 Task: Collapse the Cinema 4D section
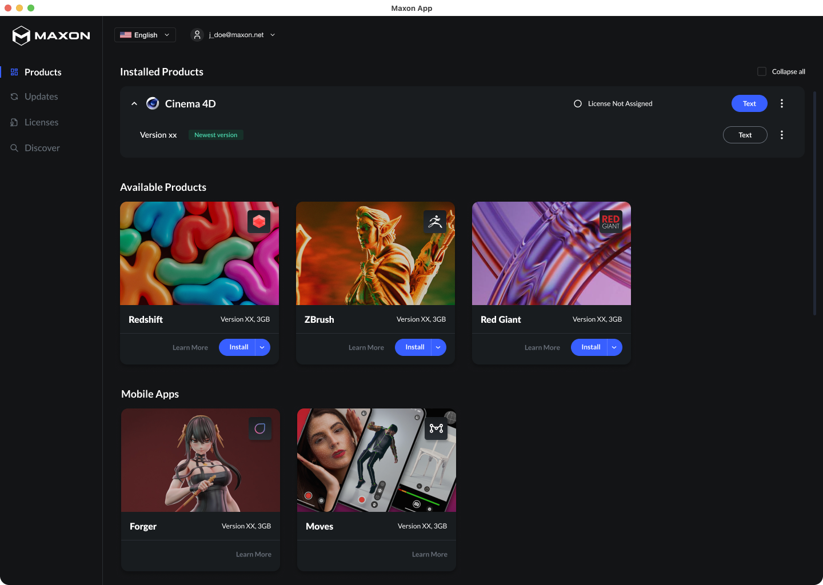[x=134, y=103]
